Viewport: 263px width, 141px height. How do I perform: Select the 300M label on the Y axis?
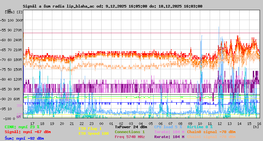(19, 20)
